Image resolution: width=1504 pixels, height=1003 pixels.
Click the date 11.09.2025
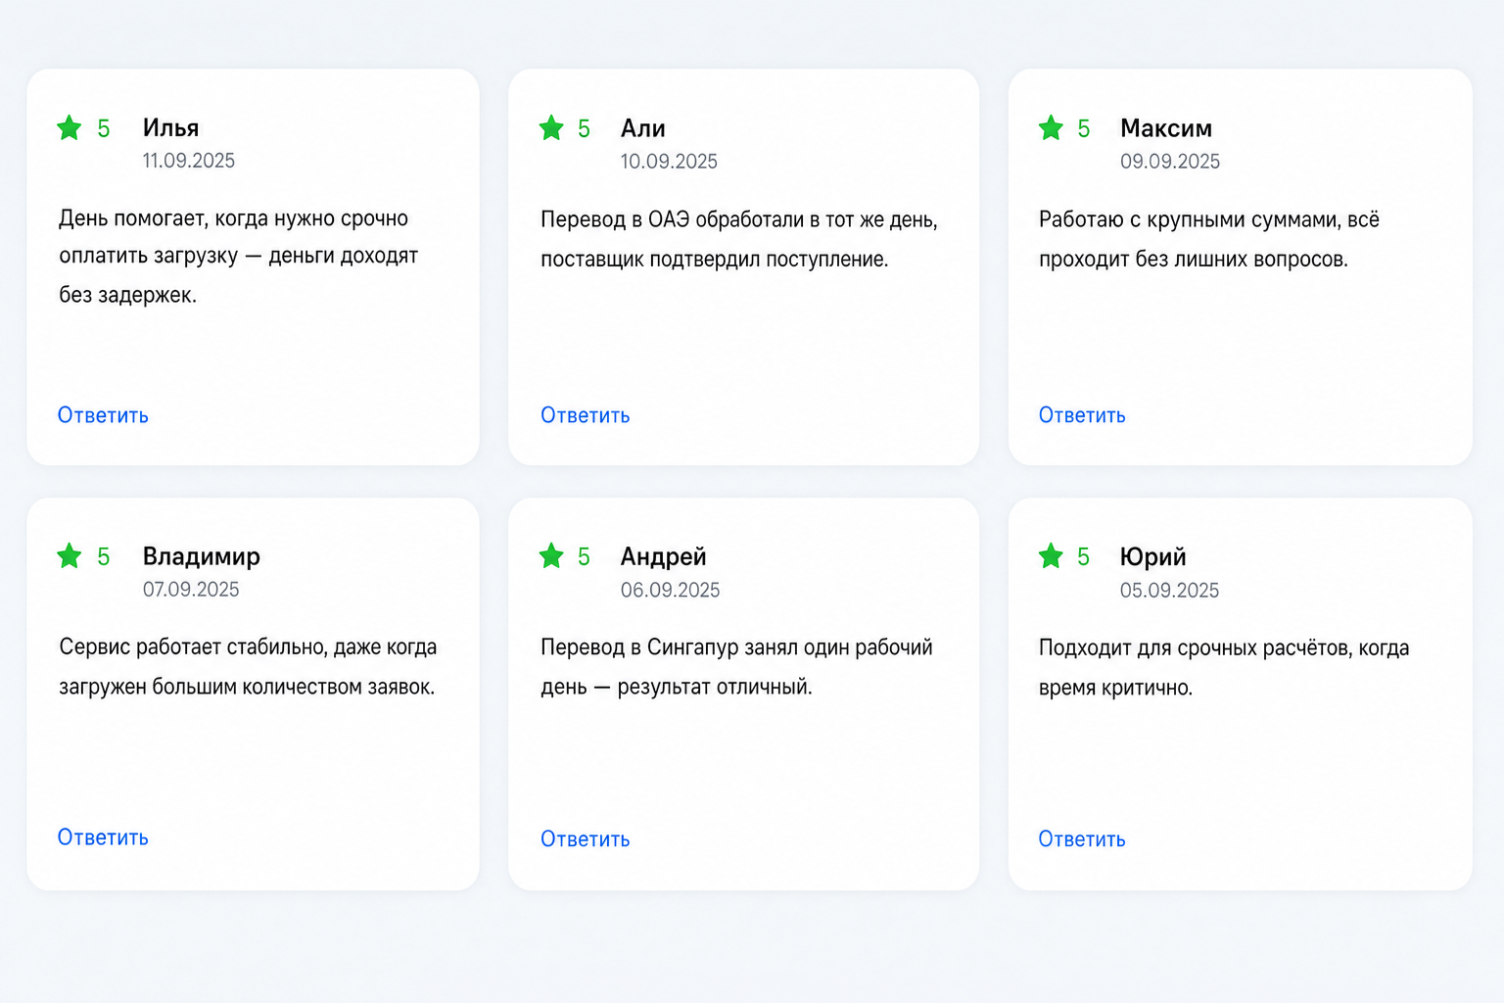click(x=189, y=161)
